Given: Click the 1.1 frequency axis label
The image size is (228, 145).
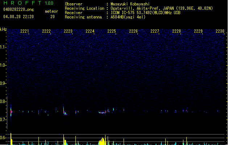Looking at the screenshot, I should coord(3,47).
